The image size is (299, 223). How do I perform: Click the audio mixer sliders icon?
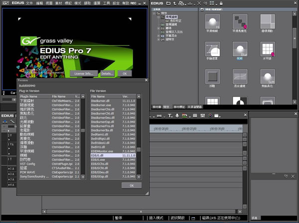[202, 115]
